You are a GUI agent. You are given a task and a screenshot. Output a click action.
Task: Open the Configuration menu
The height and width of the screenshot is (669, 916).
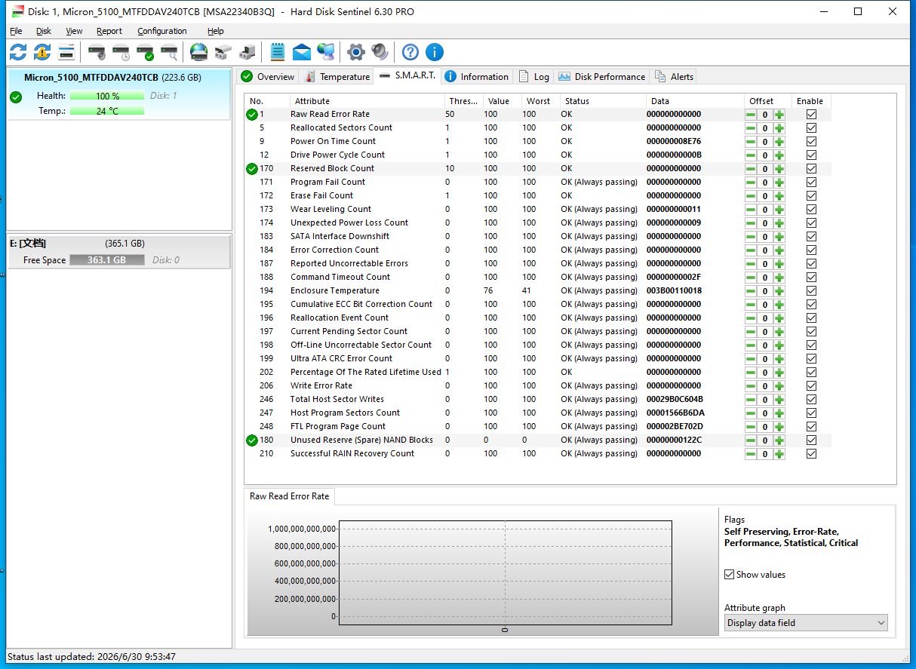coord(162,31)
